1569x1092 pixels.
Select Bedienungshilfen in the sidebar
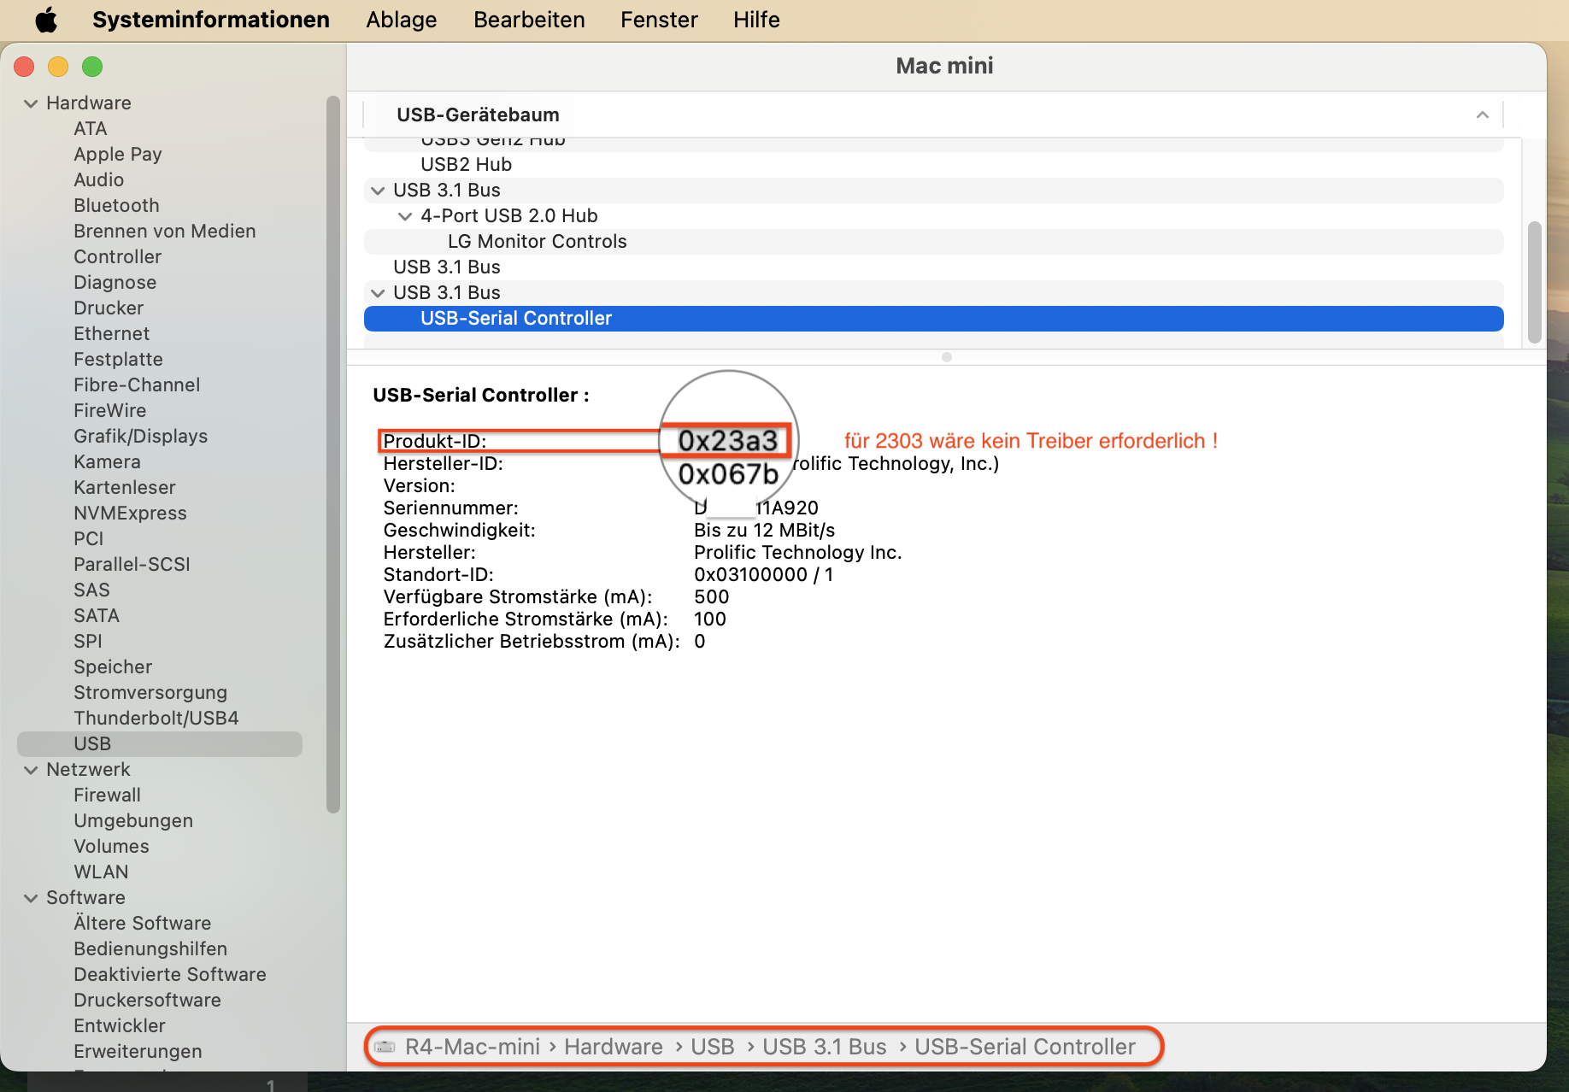tap(150, 948)
